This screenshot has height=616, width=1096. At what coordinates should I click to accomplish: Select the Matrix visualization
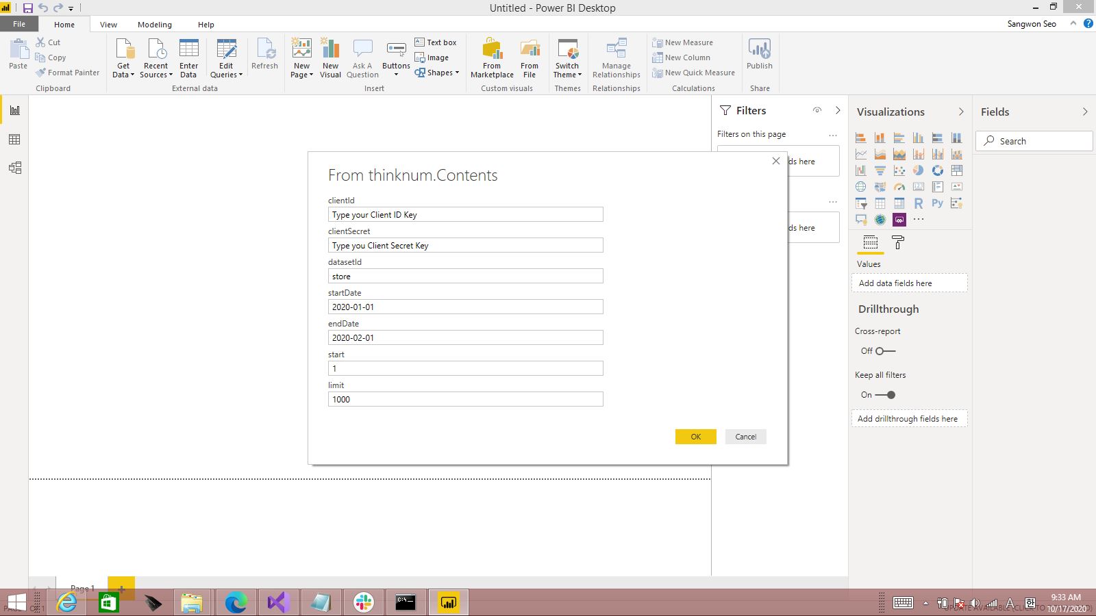tap(899, 203)
